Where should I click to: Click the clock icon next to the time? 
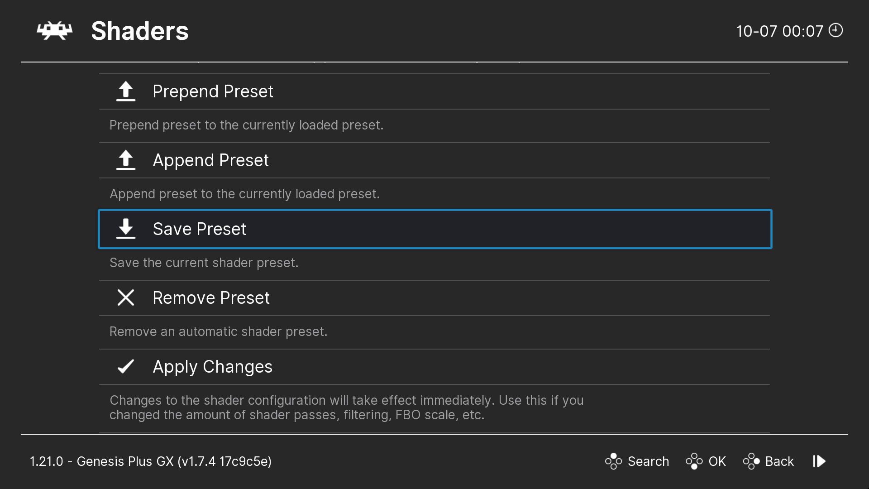pos(836,30)
